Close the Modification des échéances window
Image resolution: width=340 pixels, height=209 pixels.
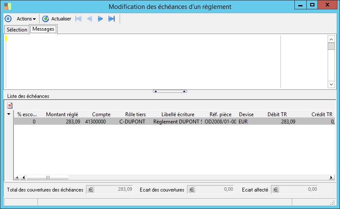click(x=327, y=5)
